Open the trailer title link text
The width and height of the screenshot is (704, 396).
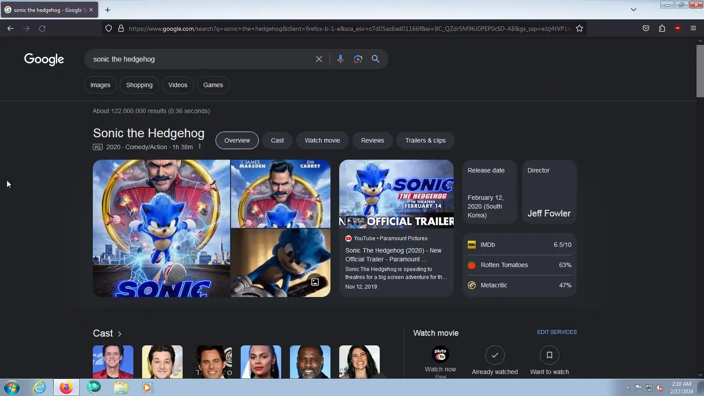393,255
